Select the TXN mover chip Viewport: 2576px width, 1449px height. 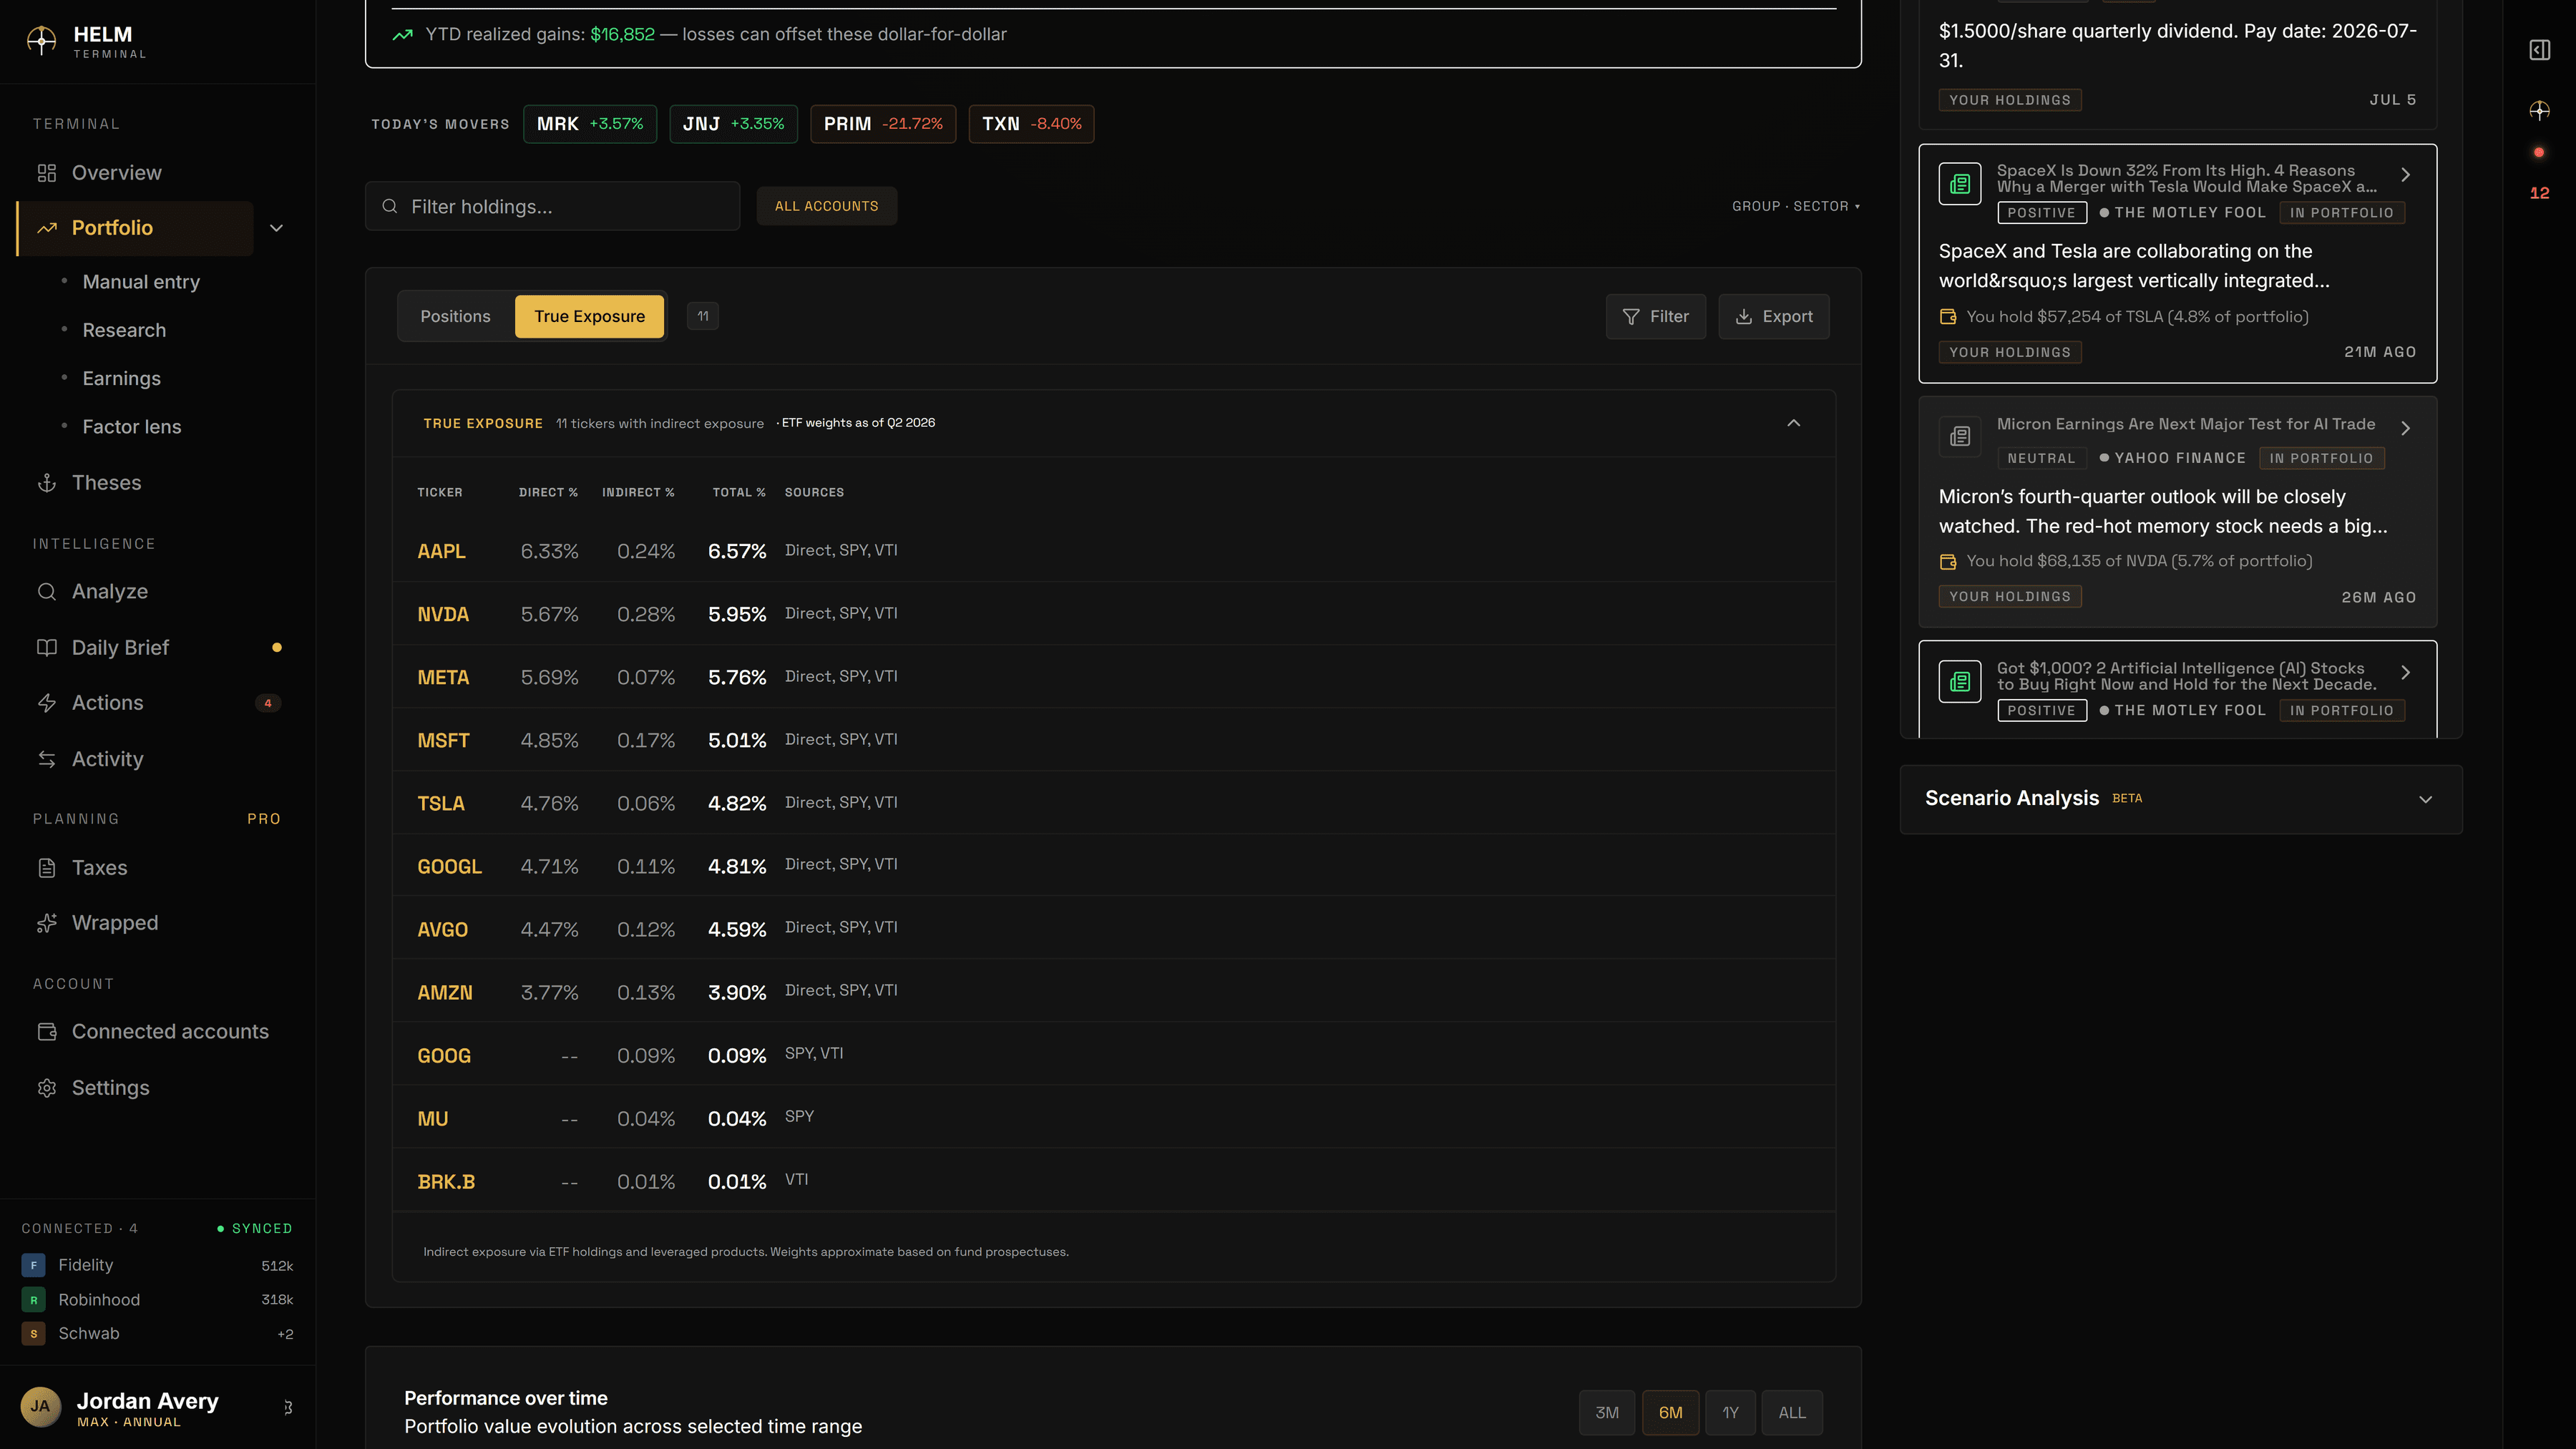click(1031, 124)
